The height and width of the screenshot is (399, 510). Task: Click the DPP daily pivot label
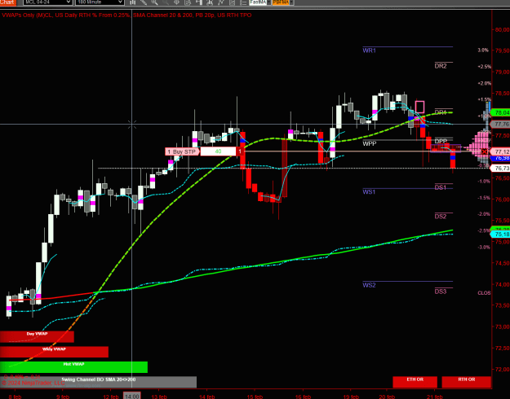441,141
